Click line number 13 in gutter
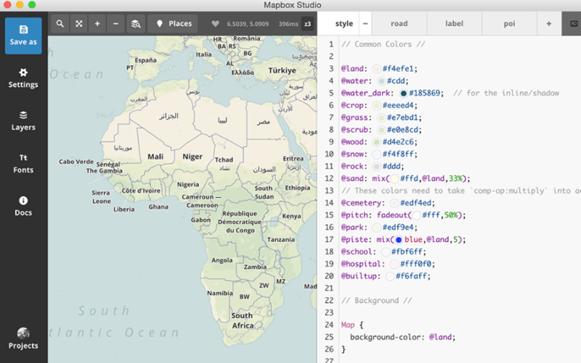Image resolution: width=581 pixels, height=363 pixels. [329, 191]
